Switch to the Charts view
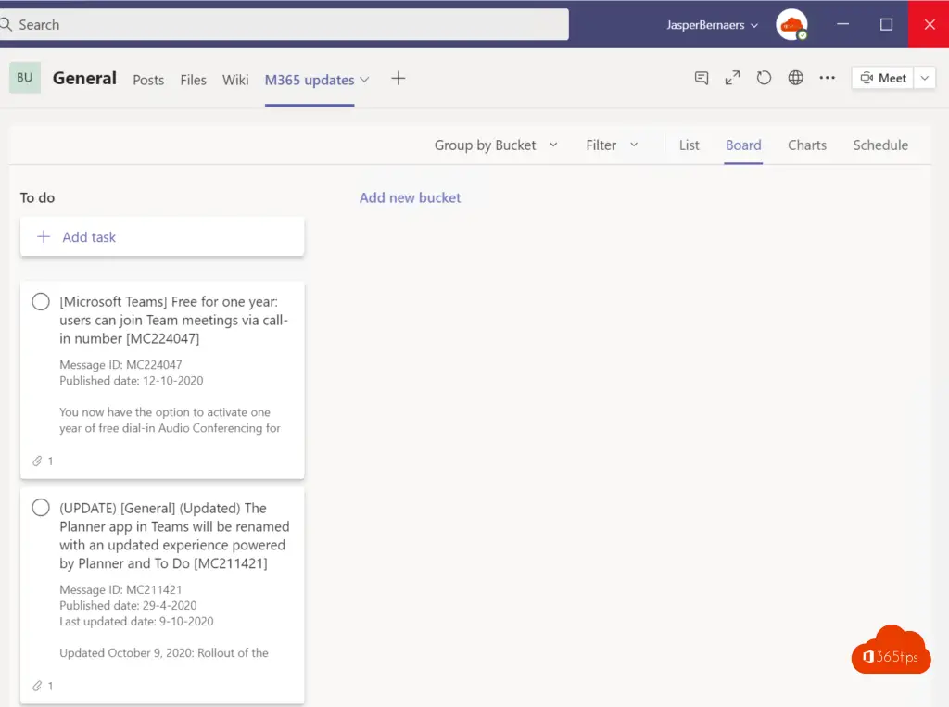 (x=806, y=145)
